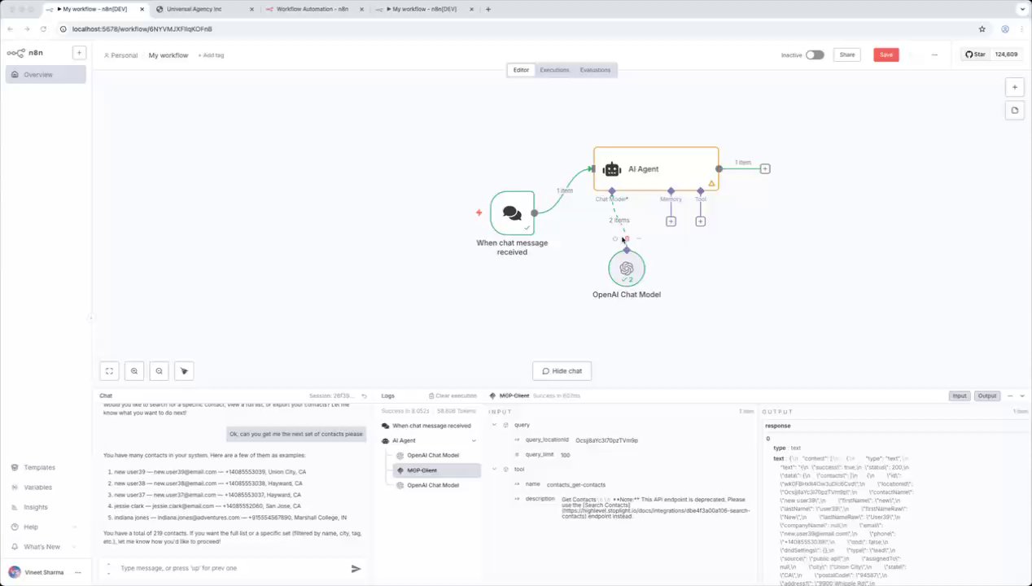The image size is (1032, 586).
Task: Click the warning triangle on AI Agent node
Action: click(x=711, y=184)
